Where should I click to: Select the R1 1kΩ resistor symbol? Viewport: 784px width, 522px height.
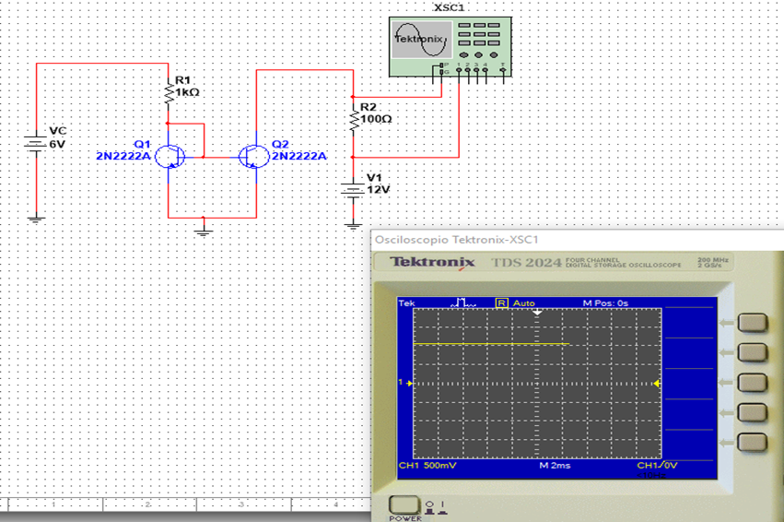[169, 91]
